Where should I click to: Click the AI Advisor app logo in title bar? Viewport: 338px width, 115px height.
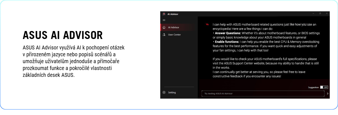[164, 14]
